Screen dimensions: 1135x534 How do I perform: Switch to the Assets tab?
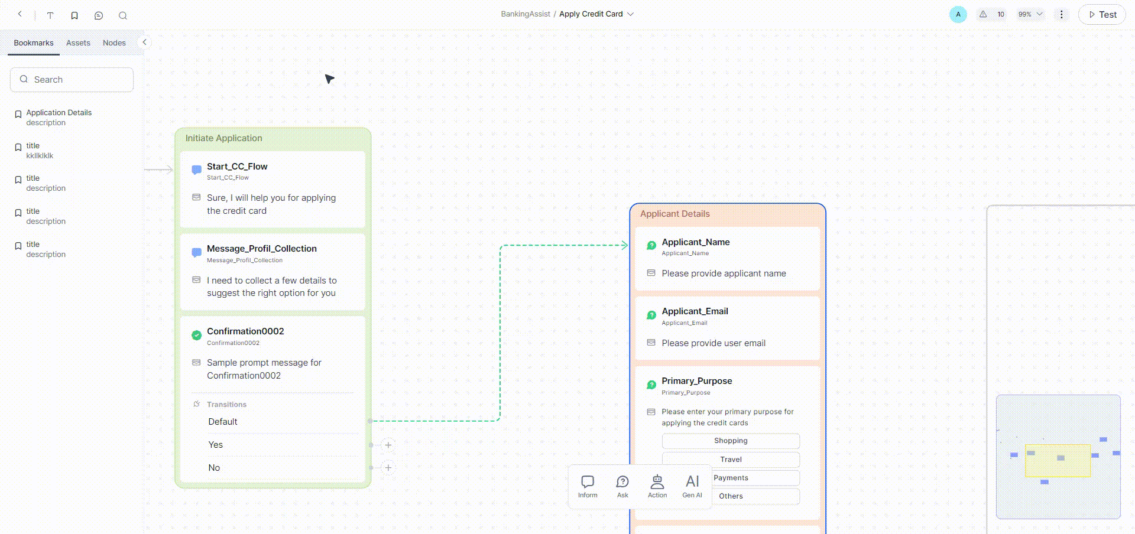pos(78,43)
